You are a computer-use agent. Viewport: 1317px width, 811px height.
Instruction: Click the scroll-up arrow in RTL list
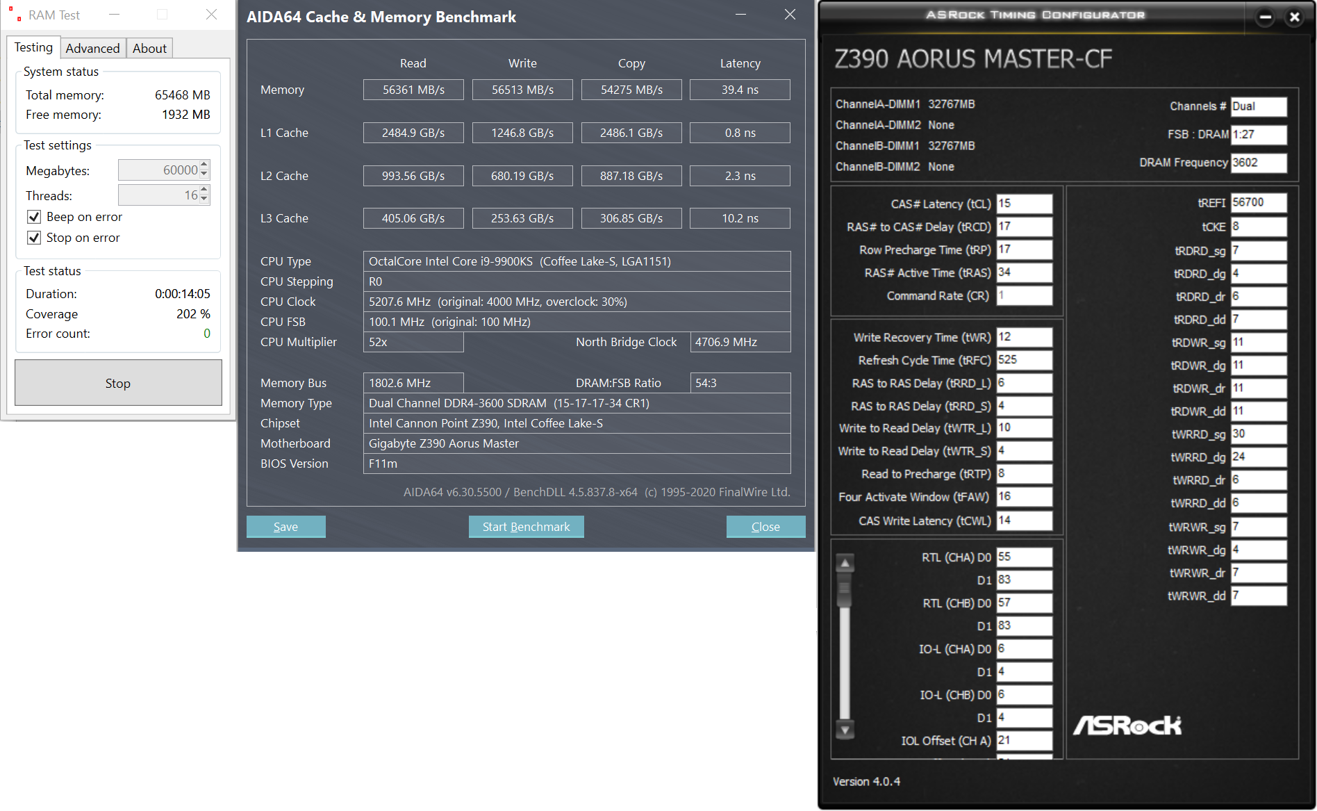point(845,563)
